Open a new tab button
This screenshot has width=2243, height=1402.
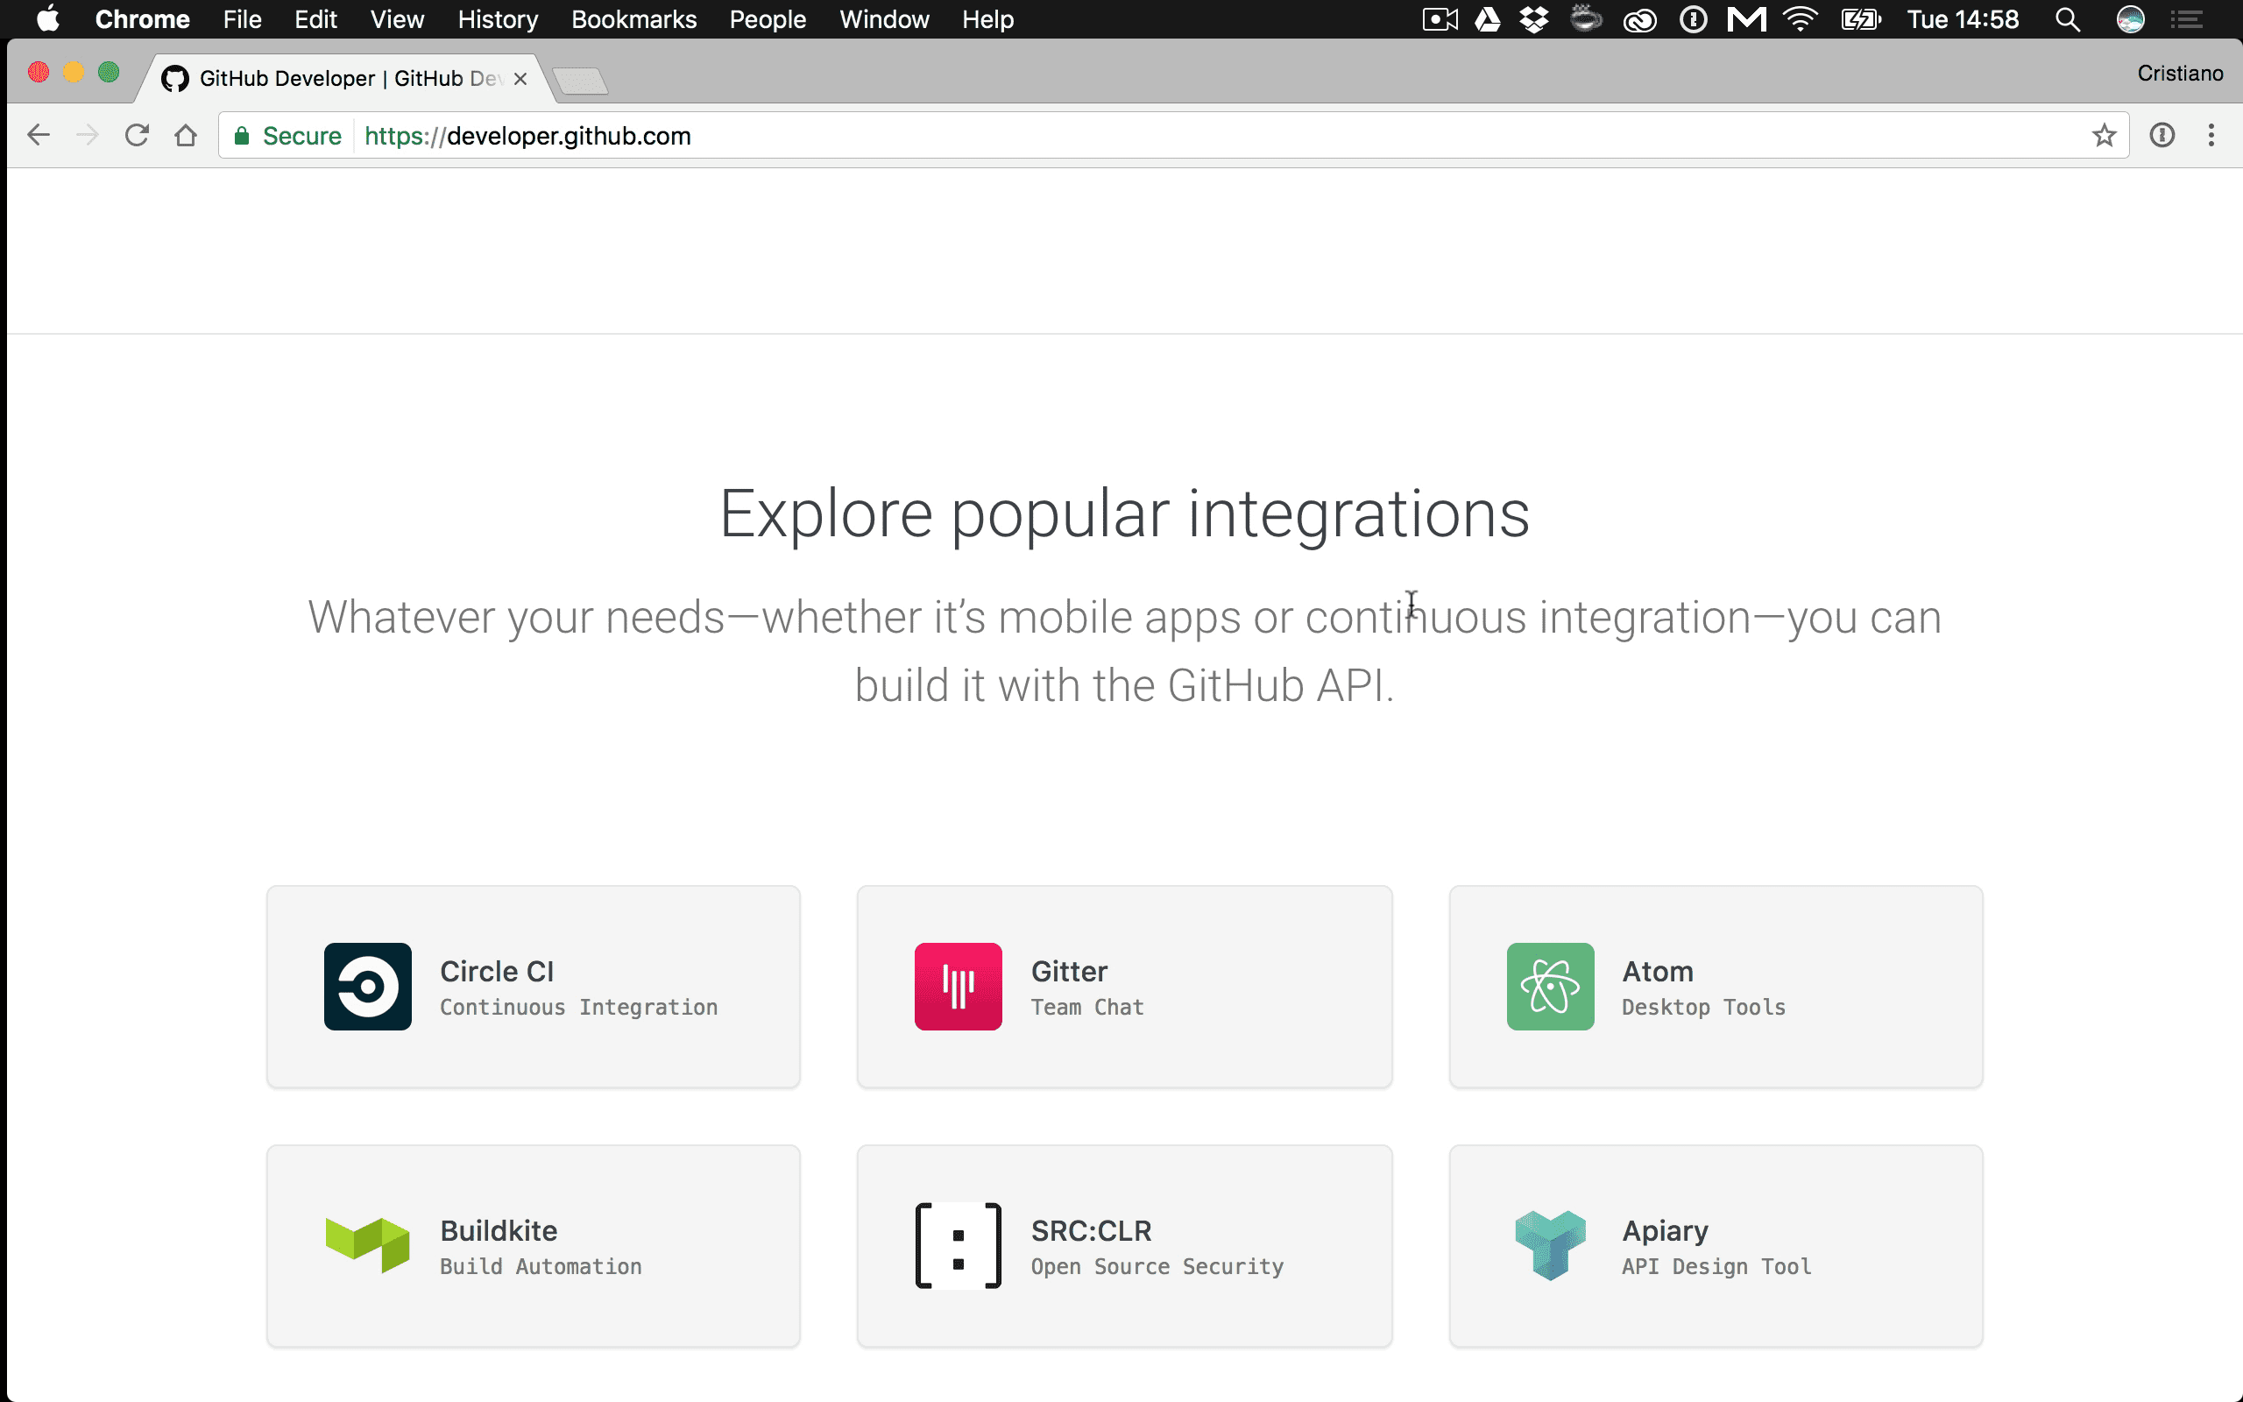(581, 81)
